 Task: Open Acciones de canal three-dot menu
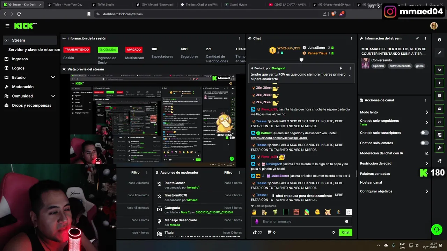point(425,100)
